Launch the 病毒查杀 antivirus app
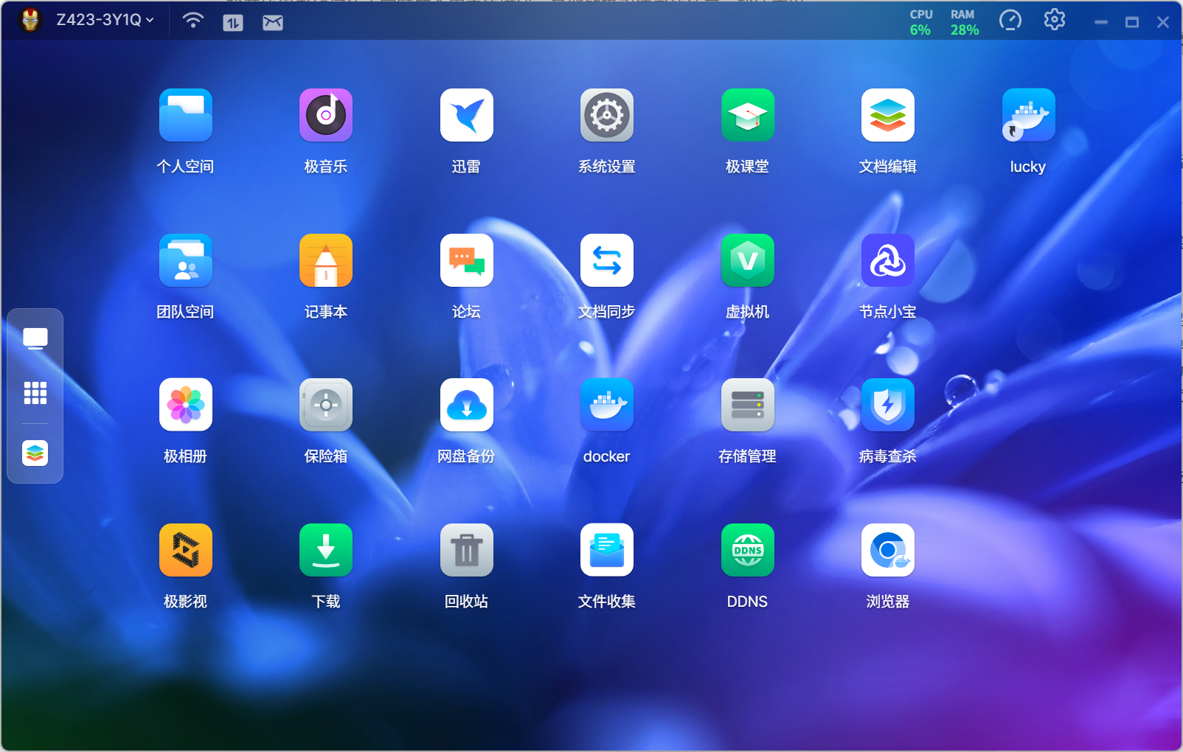 (888, 405)
